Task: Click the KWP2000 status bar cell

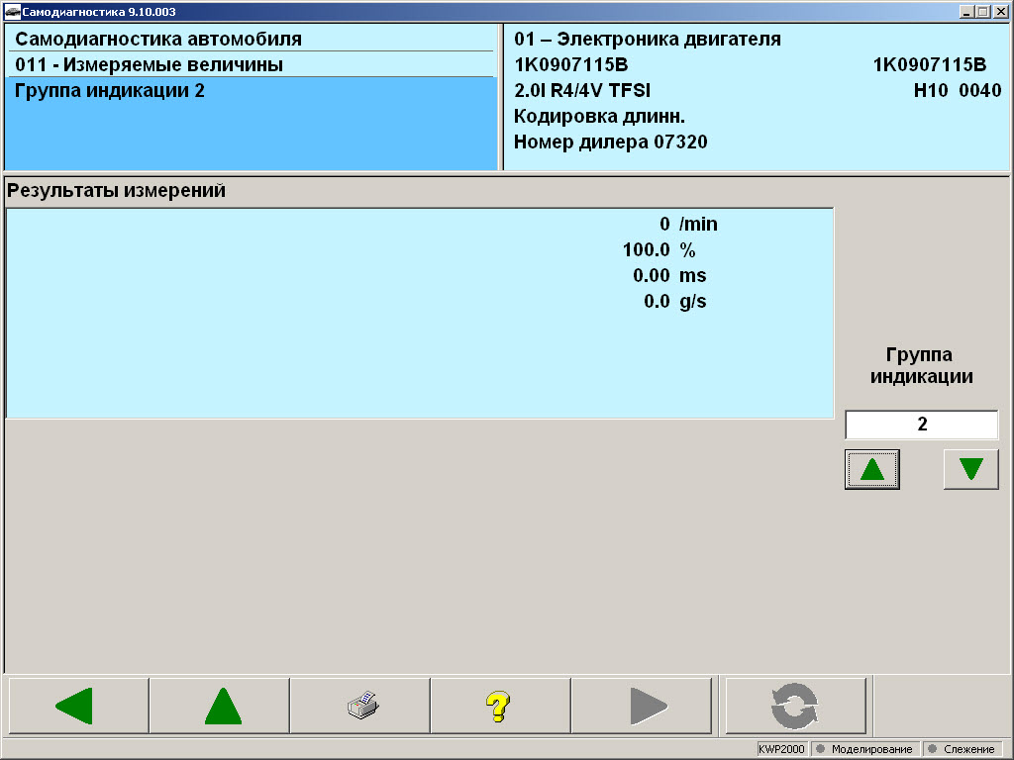Action: 782,749
